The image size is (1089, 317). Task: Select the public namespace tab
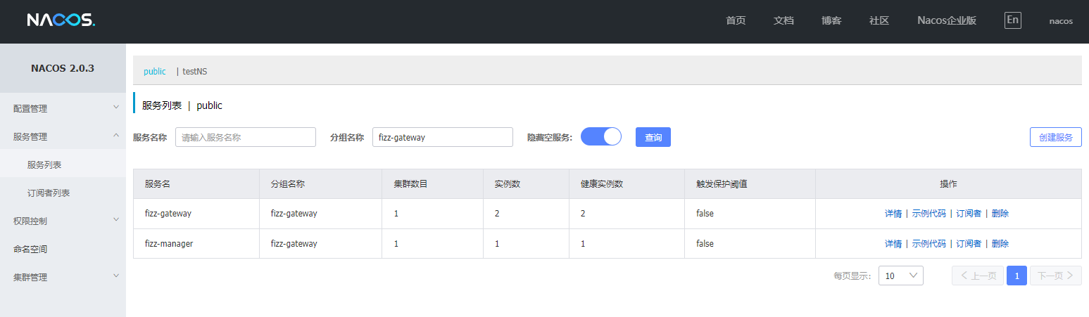click(x=155, y=71)
